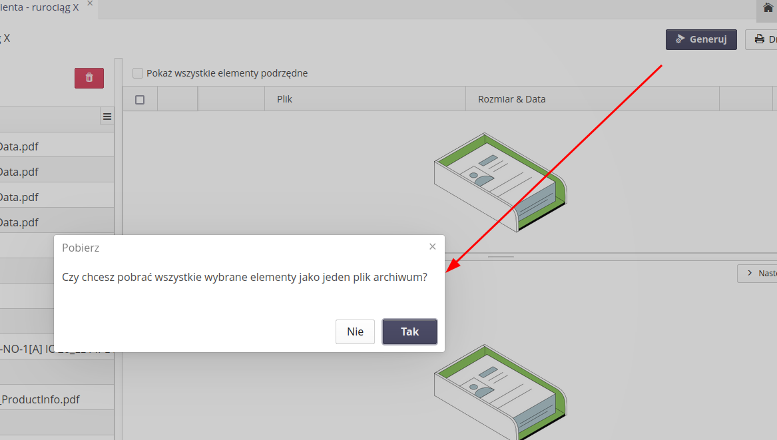This screenshot has height=440, width=777.
Task: Enable Pokaż wszystkie elementy podrzędne checkbox
Action: pyautogui.click(x=138, y=73)
